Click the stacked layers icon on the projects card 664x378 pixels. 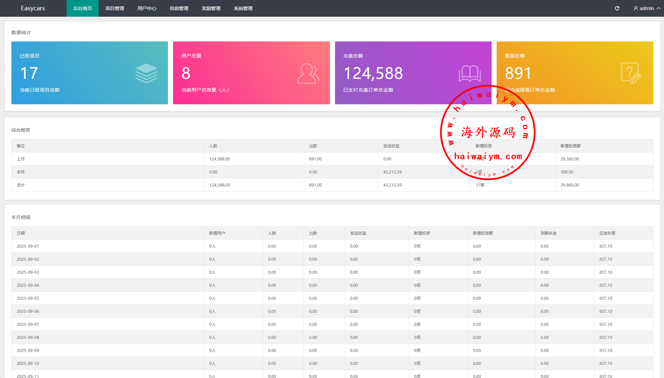point(146,73)
